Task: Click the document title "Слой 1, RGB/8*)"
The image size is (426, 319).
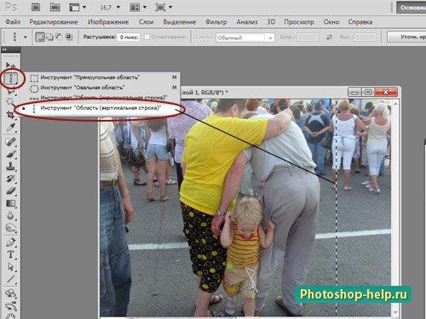Action: tap(204, 93)
